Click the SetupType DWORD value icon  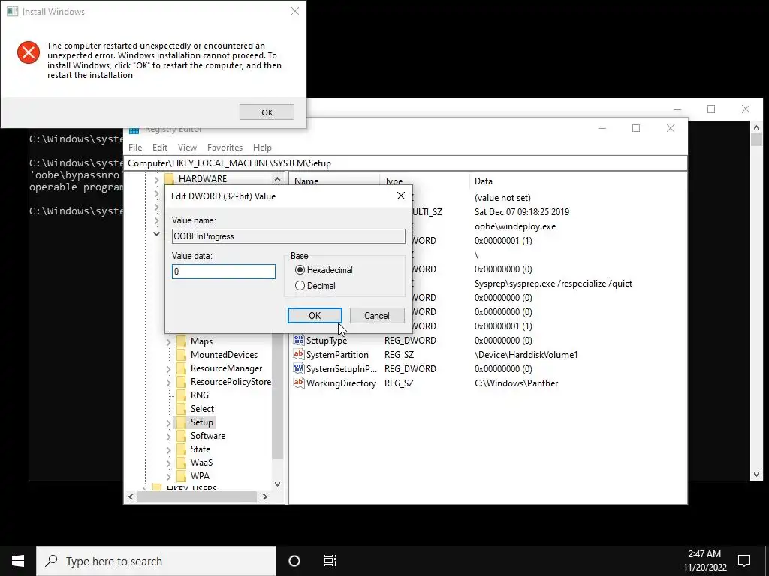(x=299, y=340)
